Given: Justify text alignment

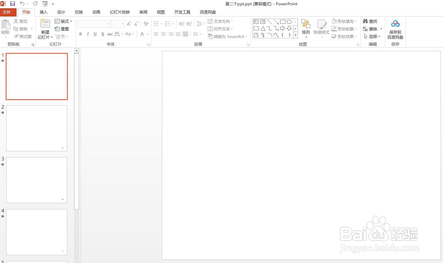Looking at the screenshot, I should (x=178, y=34).
